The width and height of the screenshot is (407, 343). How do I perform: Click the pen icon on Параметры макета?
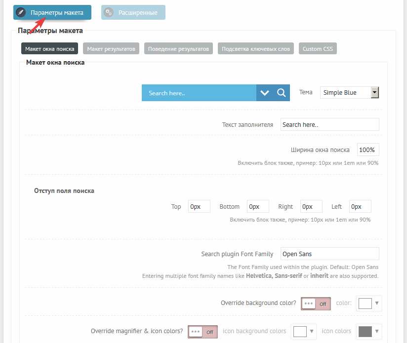21,13
